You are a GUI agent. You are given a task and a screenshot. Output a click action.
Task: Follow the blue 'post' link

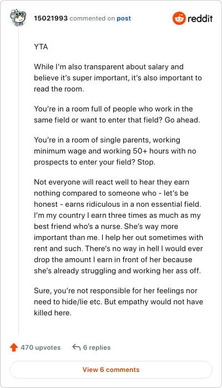[124, 18]
